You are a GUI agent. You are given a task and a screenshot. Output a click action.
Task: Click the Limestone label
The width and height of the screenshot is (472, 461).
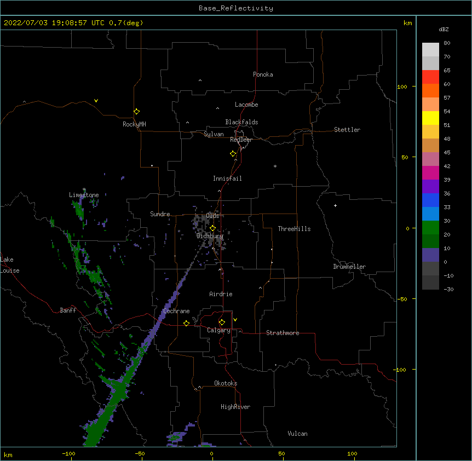[x=84, y=195]
